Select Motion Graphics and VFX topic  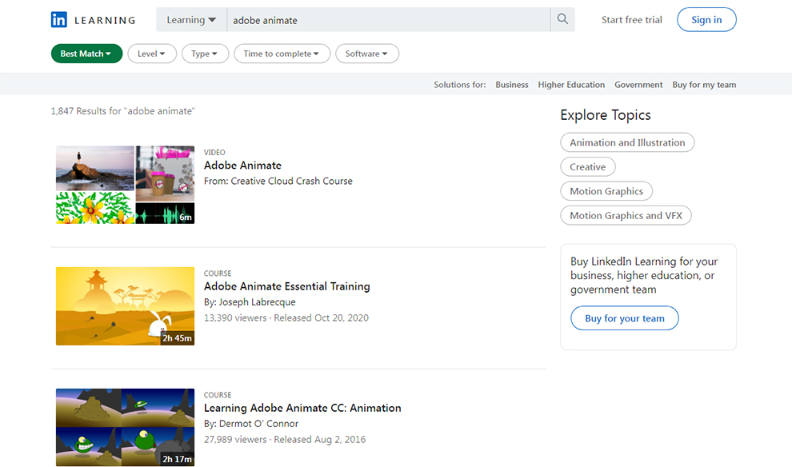pyautogui.click(x=626, y=216)
